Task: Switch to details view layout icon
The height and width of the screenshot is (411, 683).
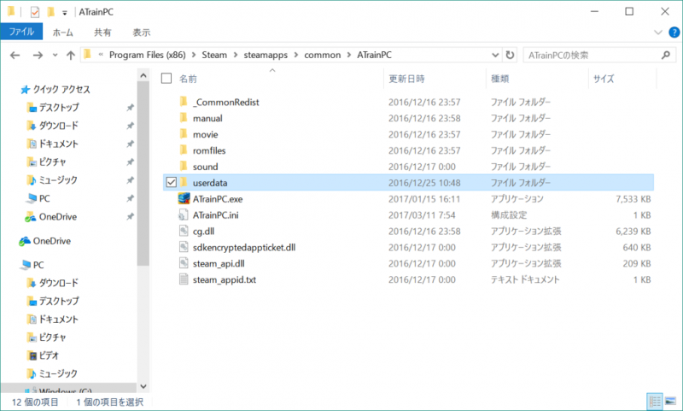Action: coord(655,402)
